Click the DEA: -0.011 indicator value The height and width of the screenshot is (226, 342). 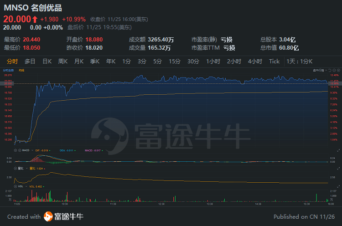point(67,150)
